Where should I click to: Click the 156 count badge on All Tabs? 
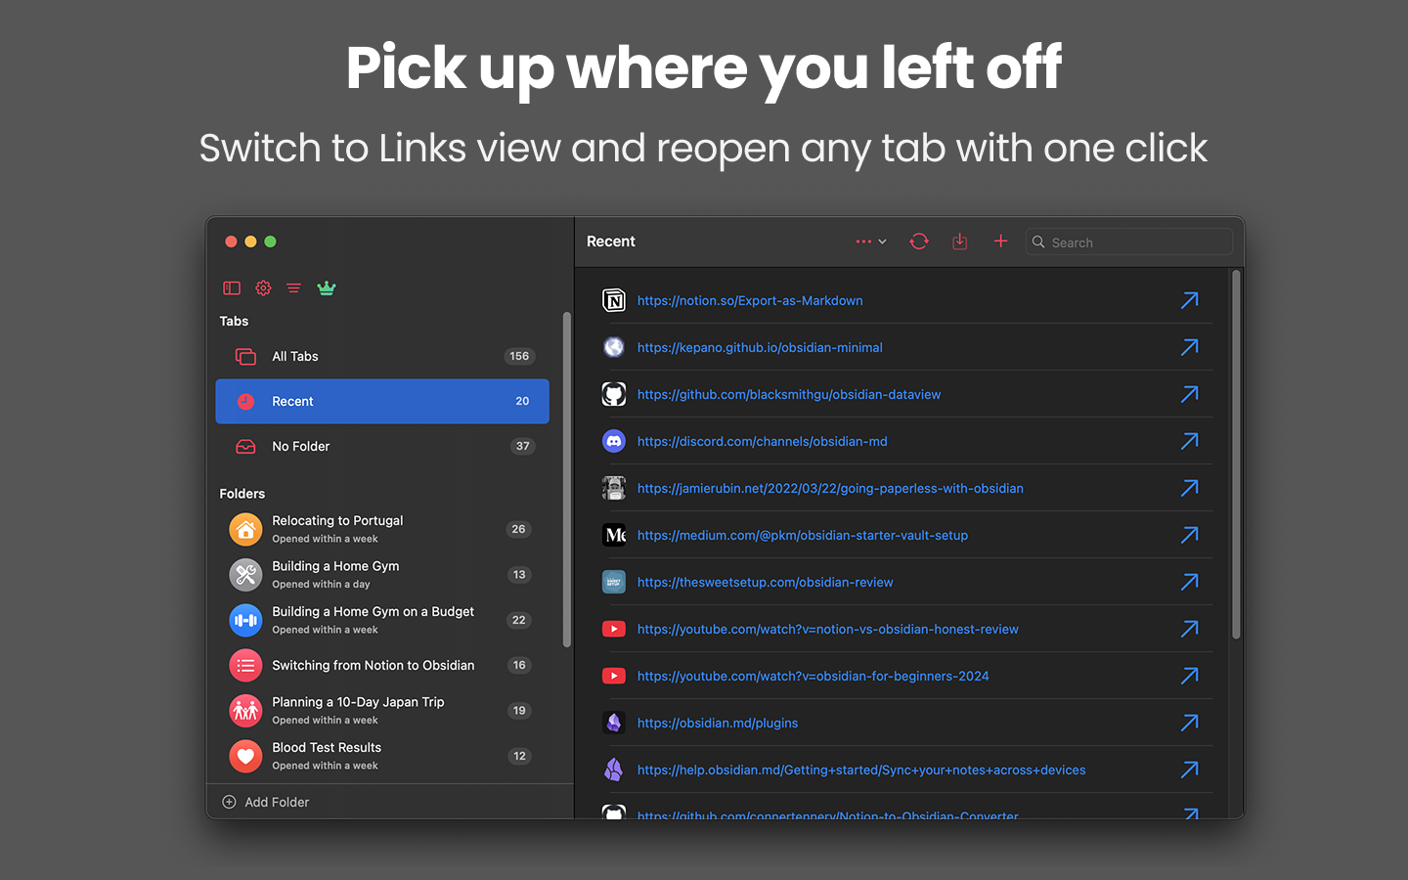tap(519, 356)
